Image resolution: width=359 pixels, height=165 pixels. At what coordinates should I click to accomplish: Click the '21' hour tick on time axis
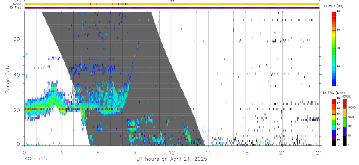[x=282, y=153]
